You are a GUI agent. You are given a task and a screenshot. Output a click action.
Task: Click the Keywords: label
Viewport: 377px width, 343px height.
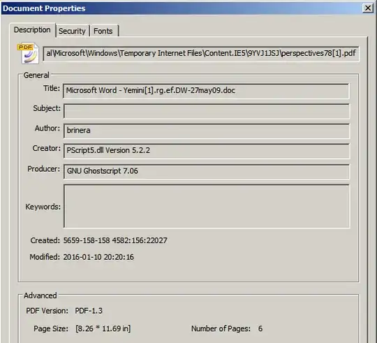pos(43,207)
